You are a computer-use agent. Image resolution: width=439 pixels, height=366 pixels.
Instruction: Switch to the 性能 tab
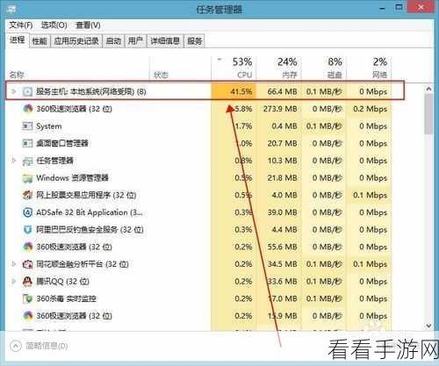point(40,41)
